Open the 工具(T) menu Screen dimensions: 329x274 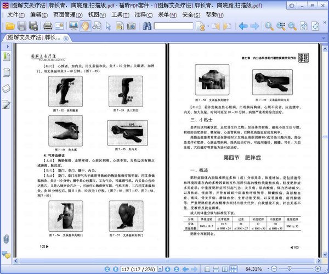[x=120, y=15]
